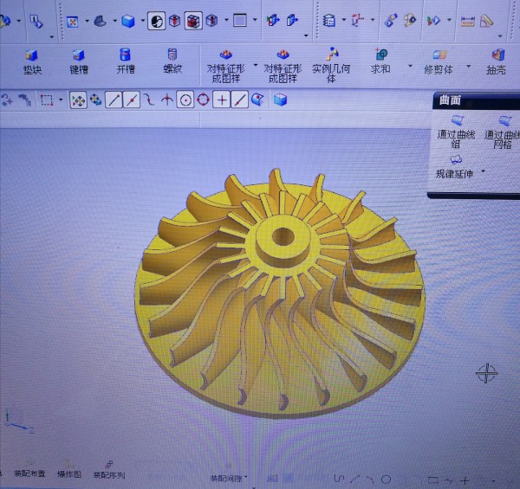The image size is (520, 489).
Task: Open dropdown arrow beside Fit view icon
Action: click(87, 21)
